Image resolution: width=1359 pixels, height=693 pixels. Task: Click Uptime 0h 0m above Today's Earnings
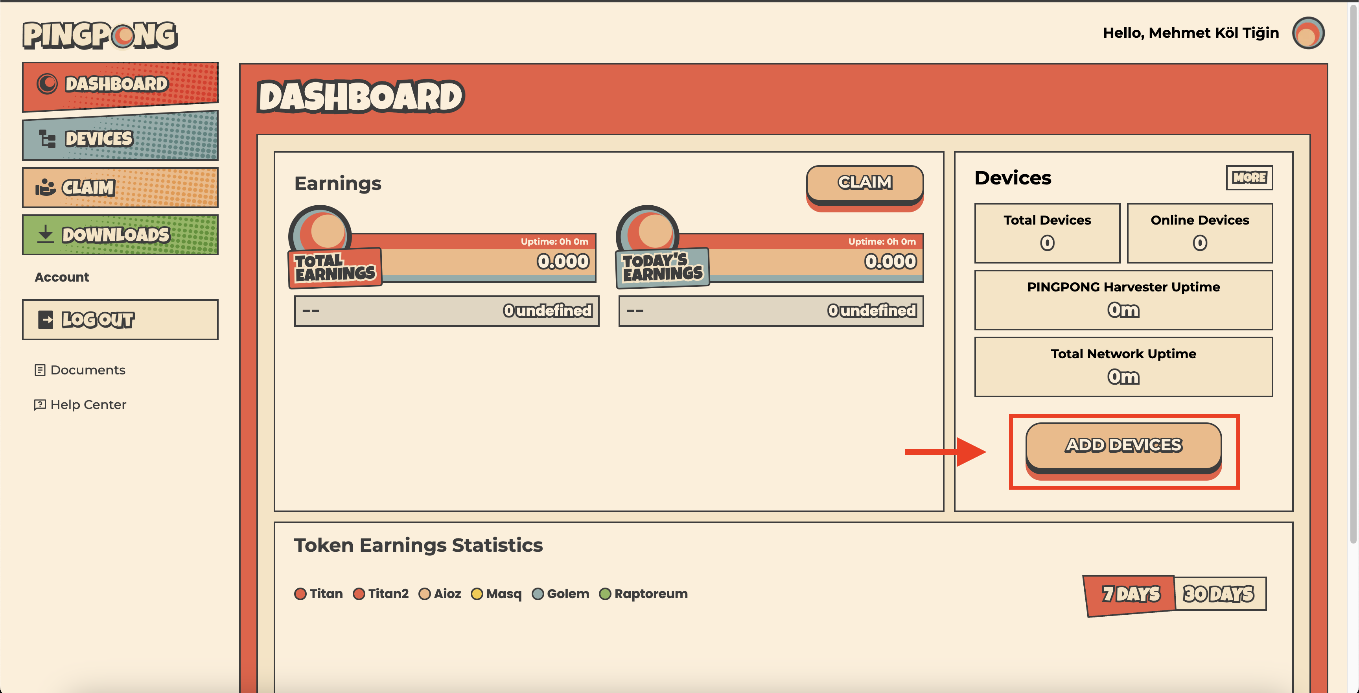click(882, 241)
